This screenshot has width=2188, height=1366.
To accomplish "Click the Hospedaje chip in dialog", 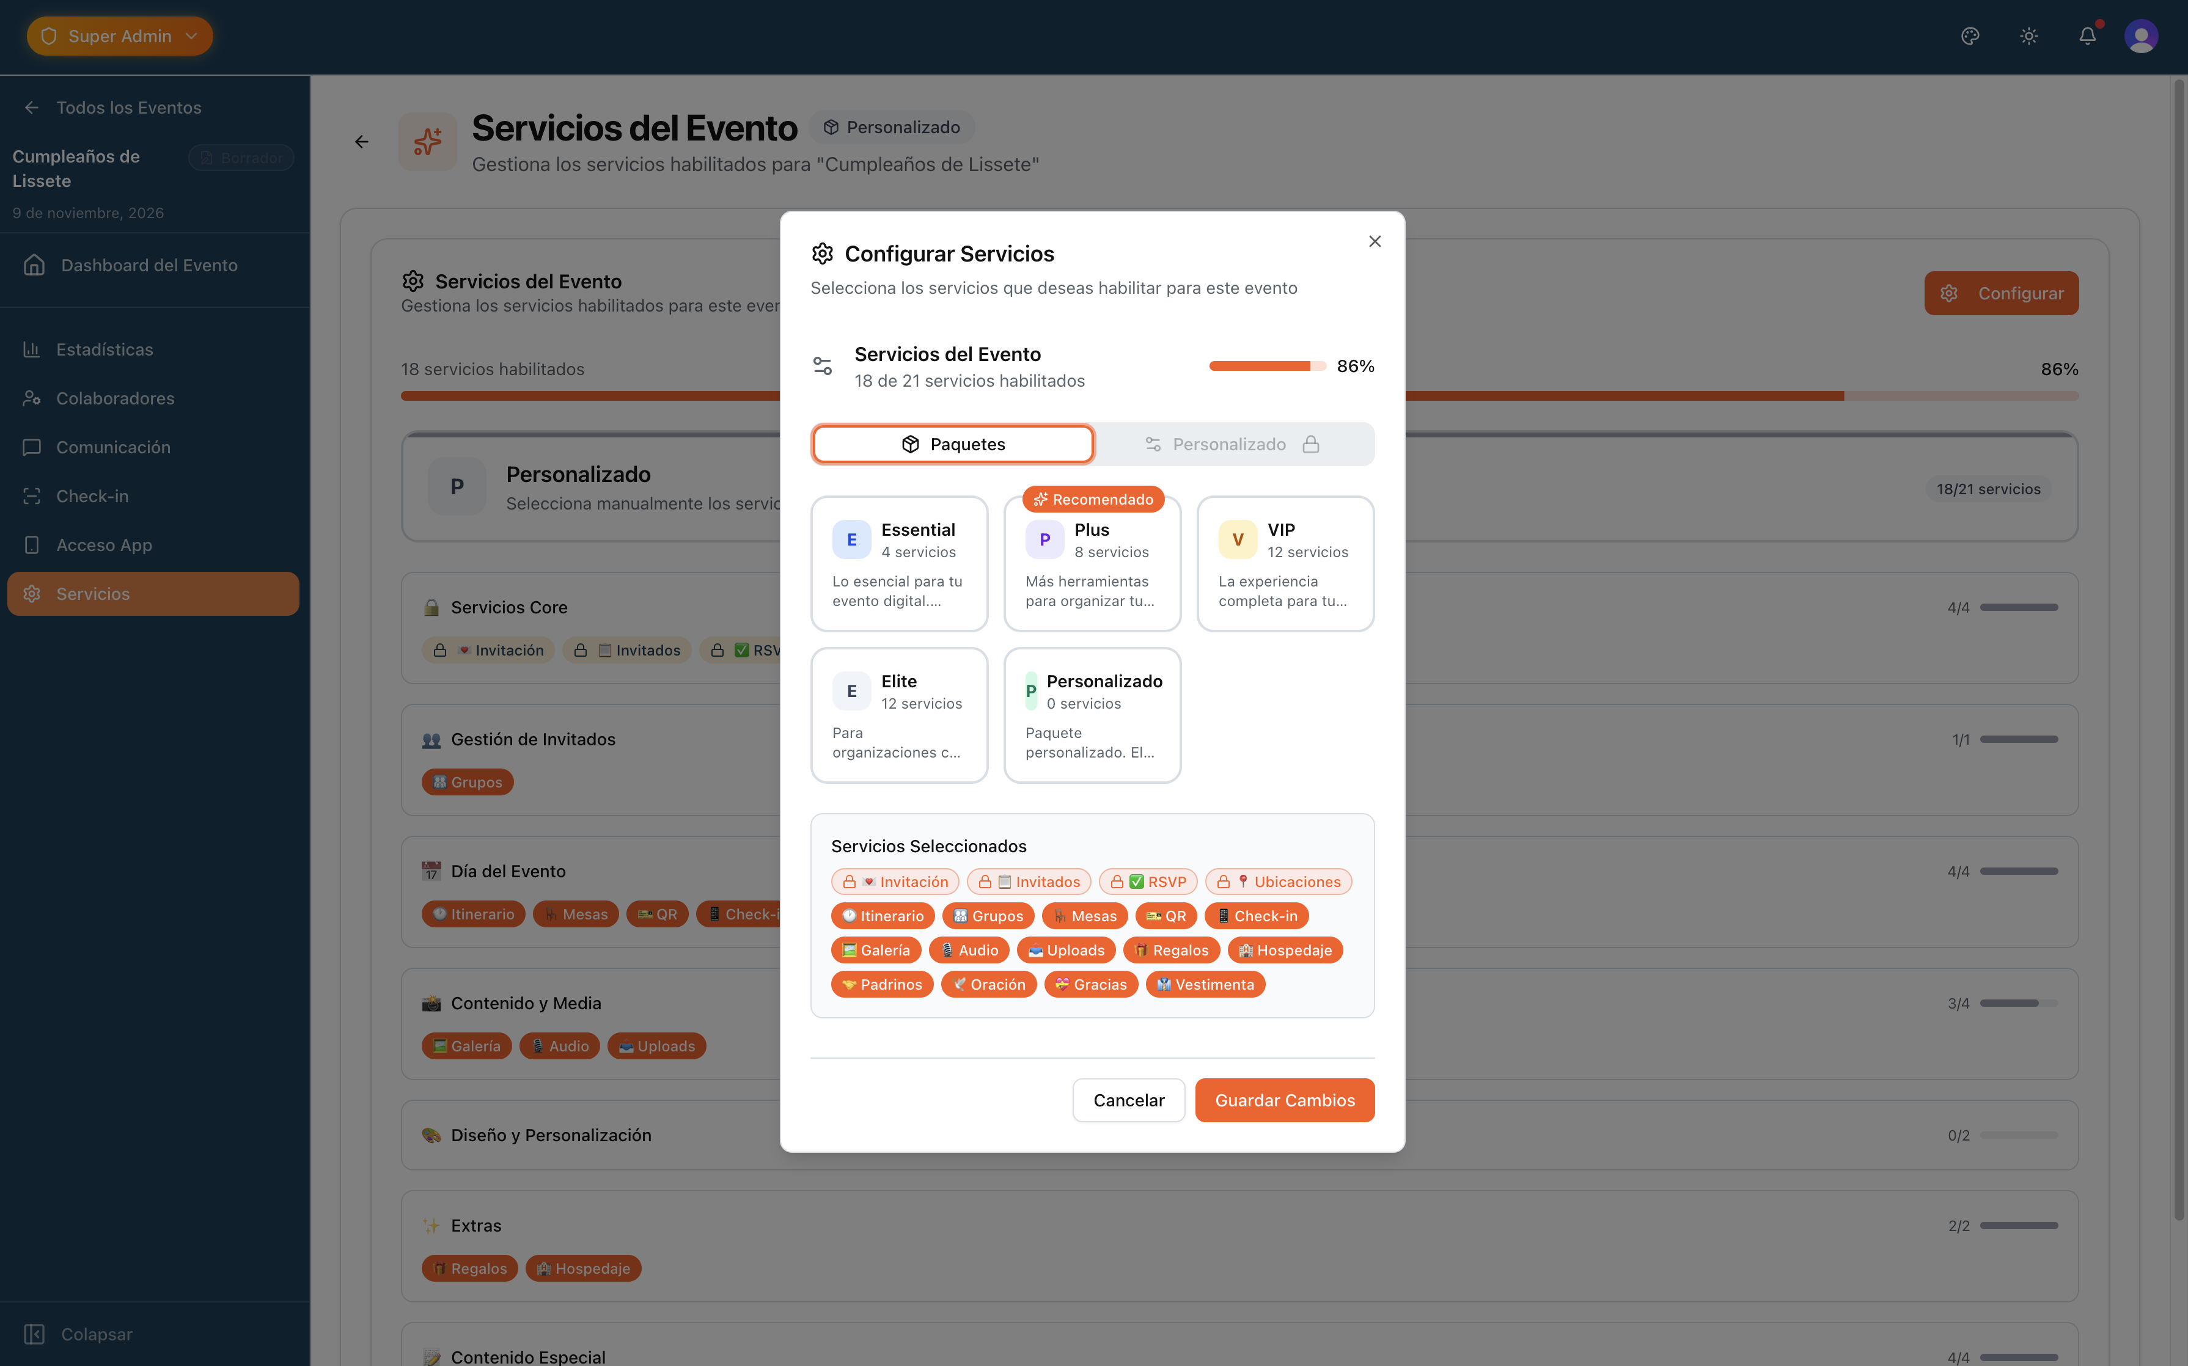I will click(x=1285, y=951).
